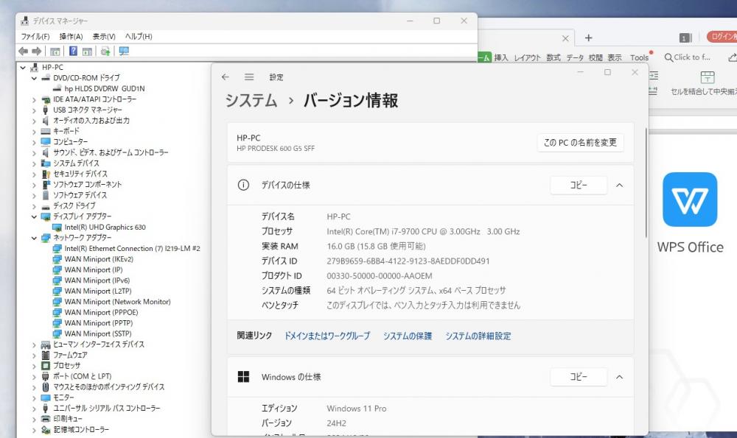Click the WPS workspace icon showing number 1

685,38
